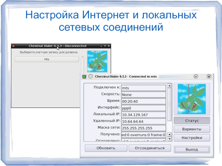Image resolution: width=222 pixels, height=166 pixels.
Task: Click the Обновить button
Action: [x=106, y=148]
